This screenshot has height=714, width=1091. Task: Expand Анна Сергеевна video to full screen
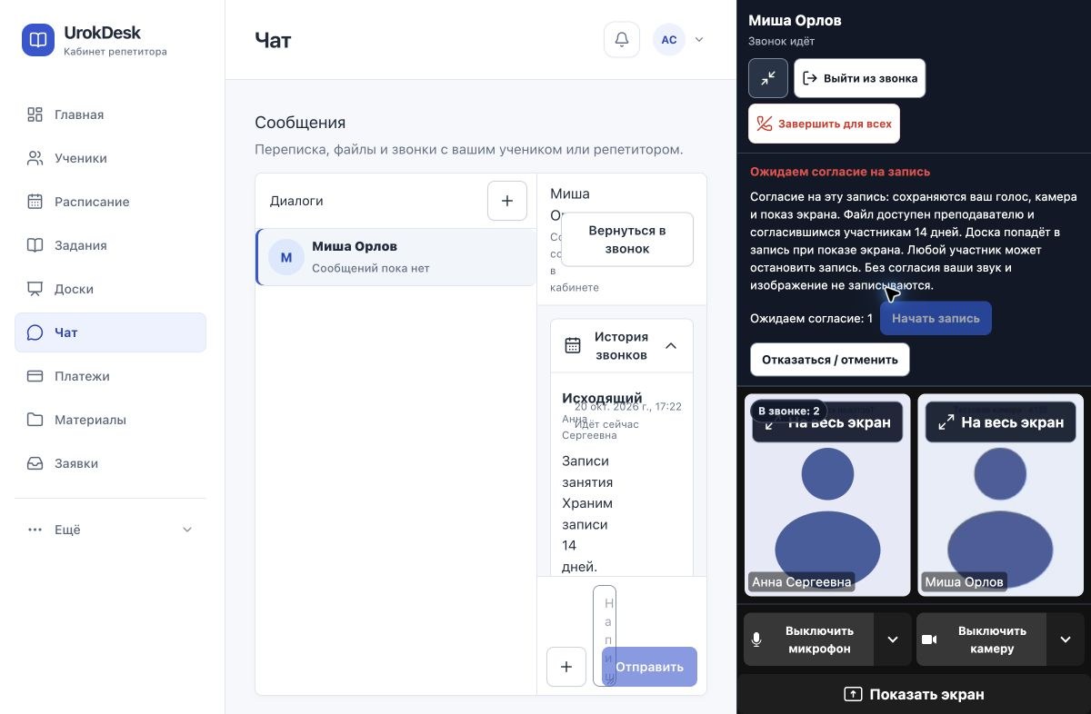coord(827,422)
